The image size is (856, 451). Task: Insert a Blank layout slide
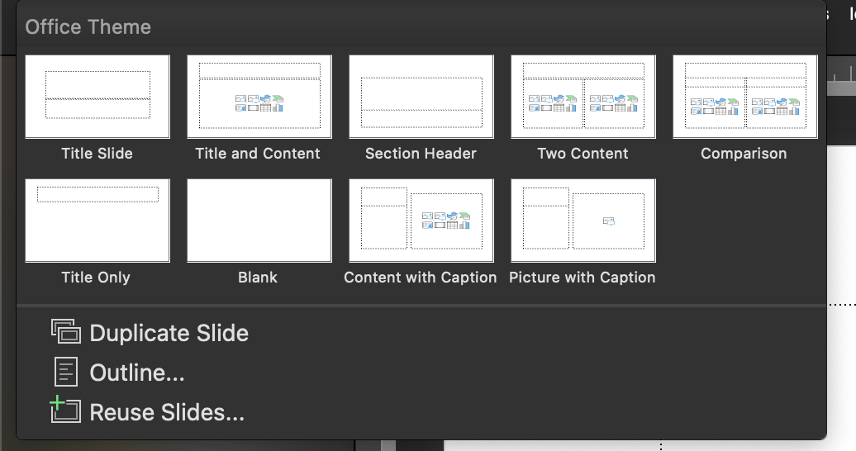point(259,221)
